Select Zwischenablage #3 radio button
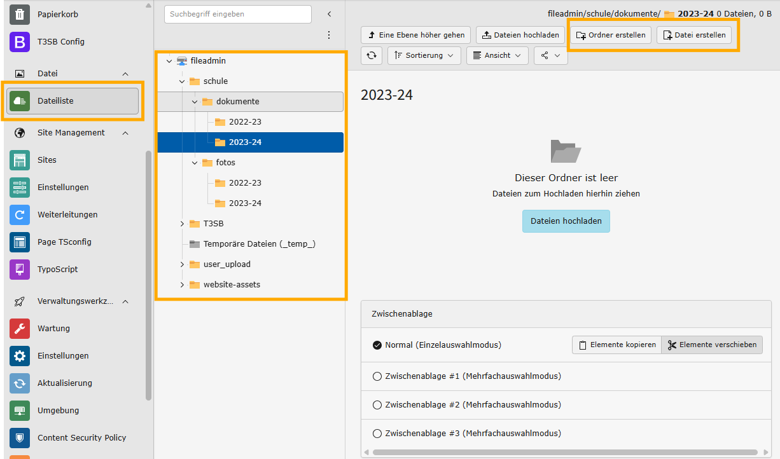This screenshot has width=780, height=459. click(377, 434)
